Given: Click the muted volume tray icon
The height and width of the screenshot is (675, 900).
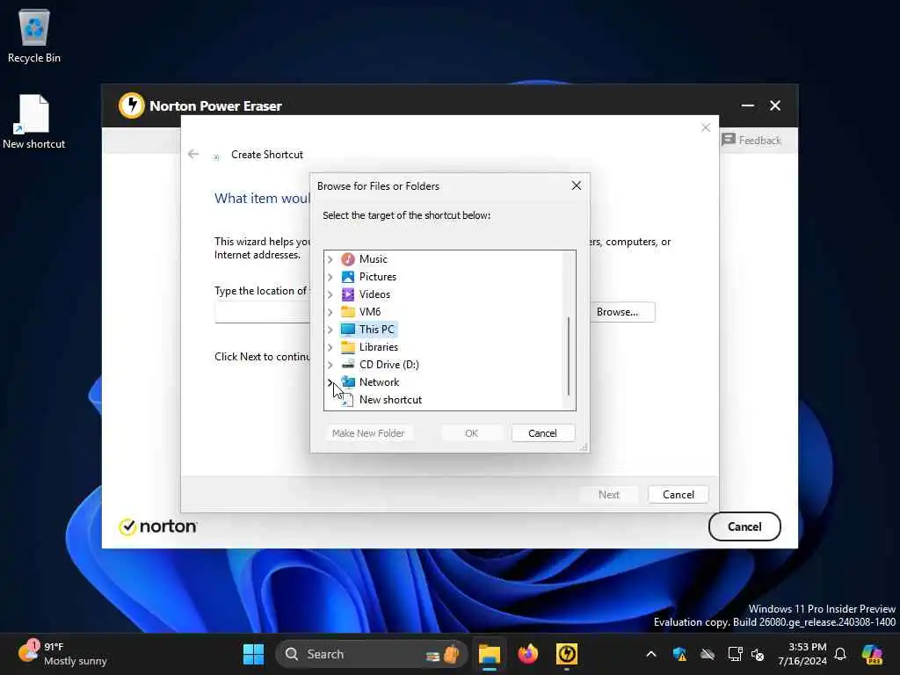Looking at the screenshot, I should point(758,654).
